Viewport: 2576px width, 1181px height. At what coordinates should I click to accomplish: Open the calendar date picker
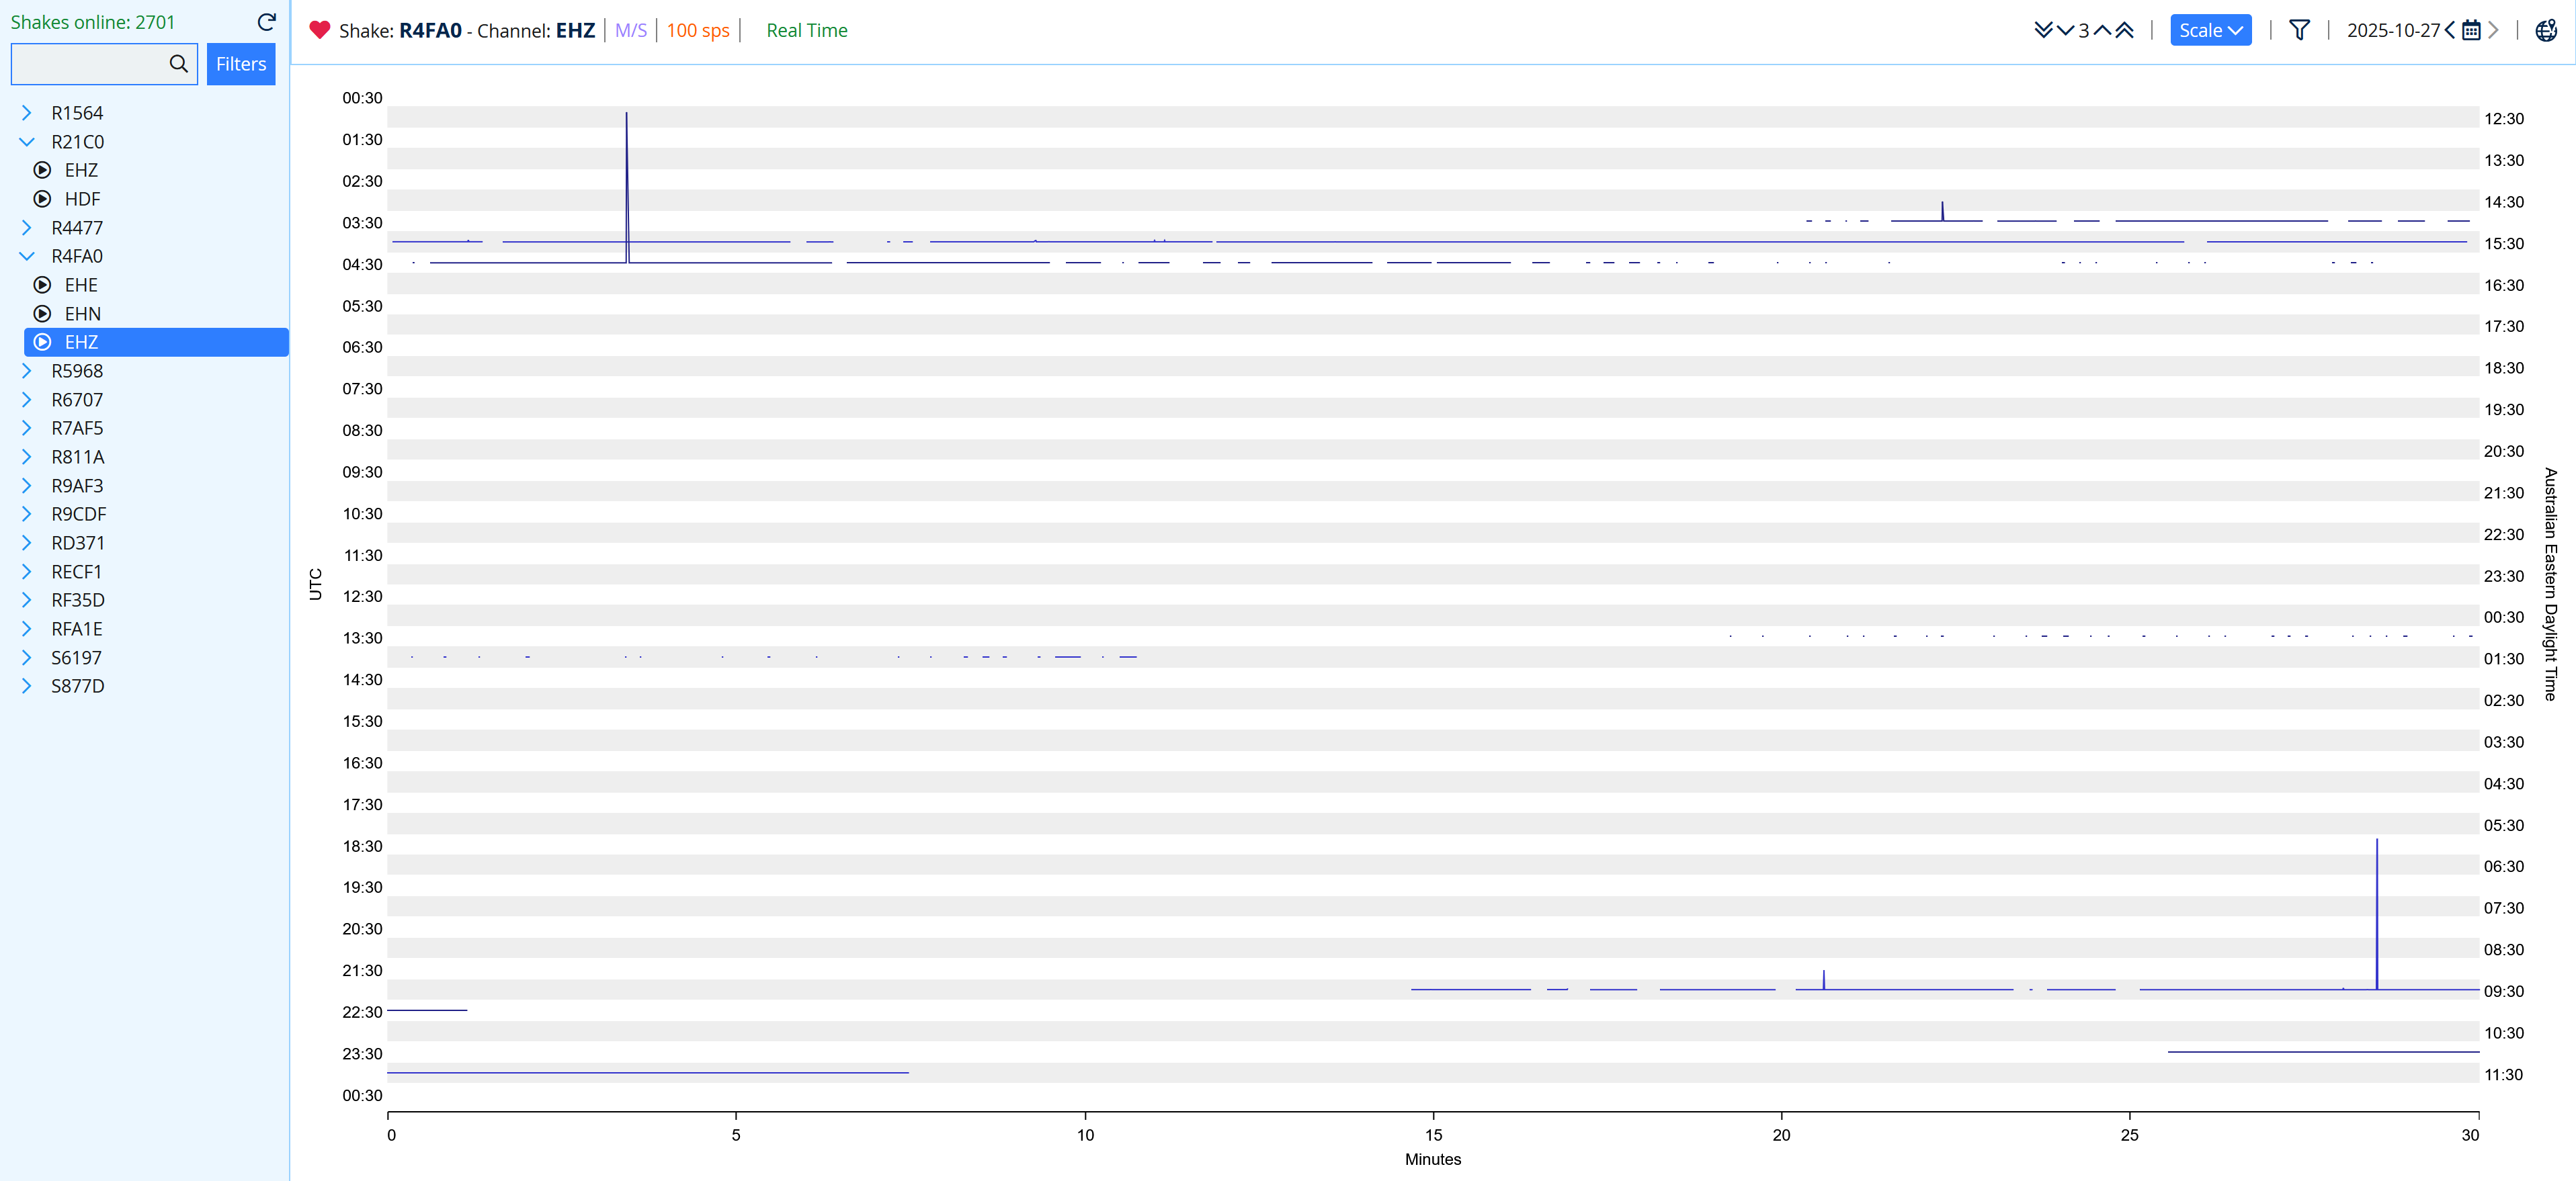click(2471, 30)
